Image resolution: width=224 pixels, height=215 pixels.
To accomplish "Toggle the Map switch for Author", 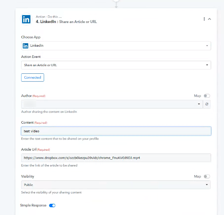I will (207, 96).
